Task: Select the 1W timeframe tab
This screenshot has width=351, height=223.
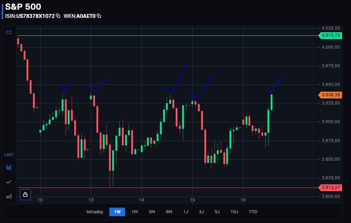Action: click(117, 212)
